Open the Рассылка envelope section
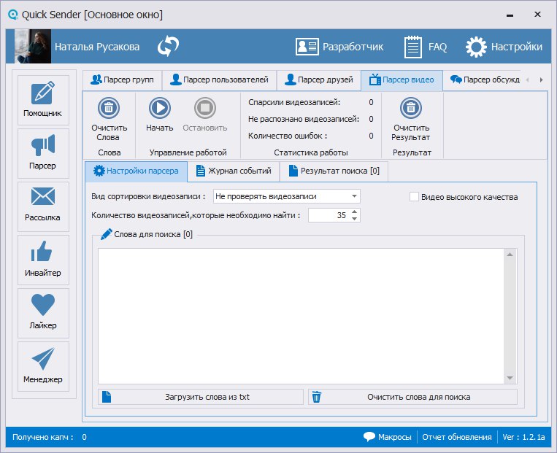The image size is (557, 453). (x=43, y=206)
